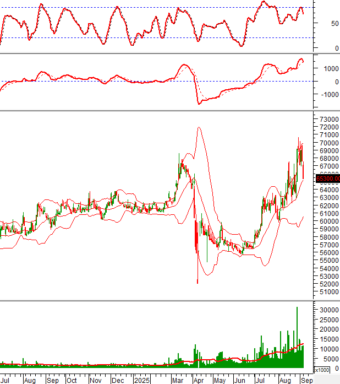Click the May month label on the time axis
Image resolution: width=340 pixels, height=384 pixels.
pyautogui.click(x=220, y=380)
